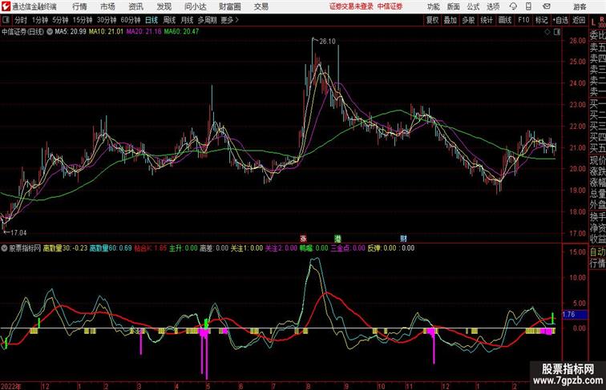This screenshot has width=606, height=390.
Task: Click the diamond icon at chart top-right
Action: click(x=547, y=32)
